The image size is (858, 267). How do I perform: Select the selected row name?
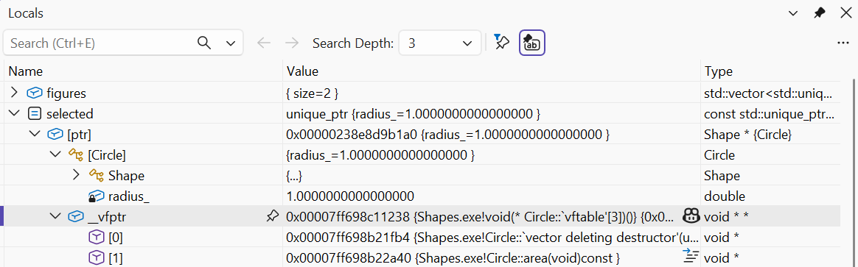69,114
